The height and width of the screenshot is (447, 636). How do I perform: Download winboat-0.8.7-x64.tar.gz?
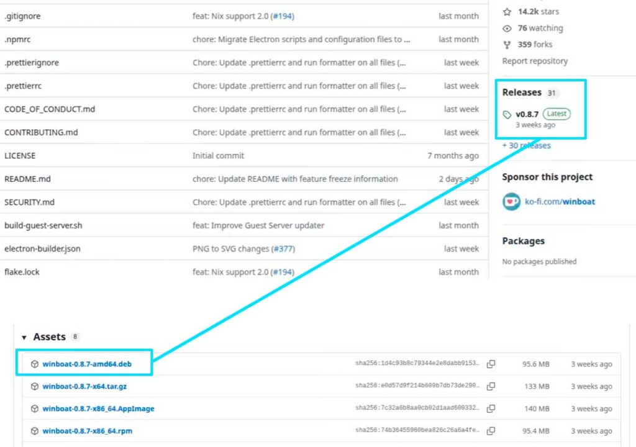coord(84,386)
